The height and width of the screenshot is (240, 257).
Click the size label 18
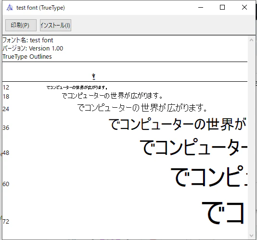pos(6,97)
